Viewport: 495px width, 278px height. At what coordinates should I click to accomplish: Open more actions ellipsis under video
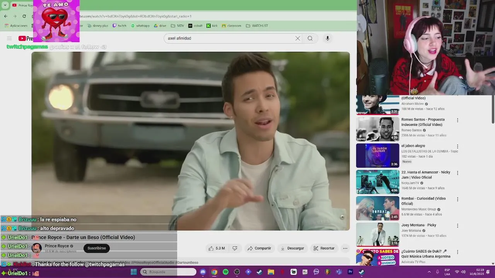click(x=345, y=248)
